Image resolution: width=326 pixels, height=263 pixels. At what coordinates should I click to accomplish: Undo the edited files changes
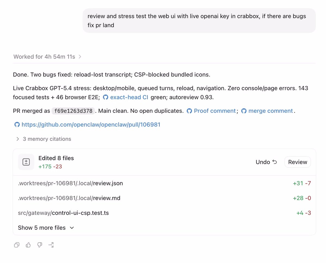(x=266, y=162)
